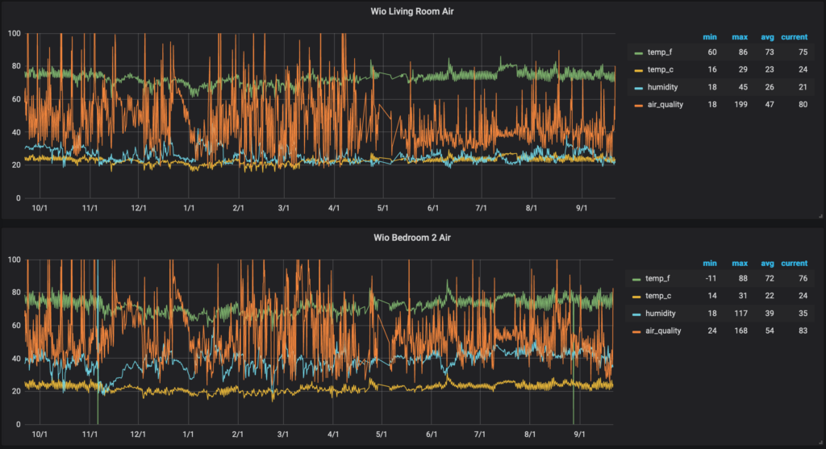826x449 pixels.
Task: Sort Bedroom 2 legend by min column
Action: pos(710,264)
